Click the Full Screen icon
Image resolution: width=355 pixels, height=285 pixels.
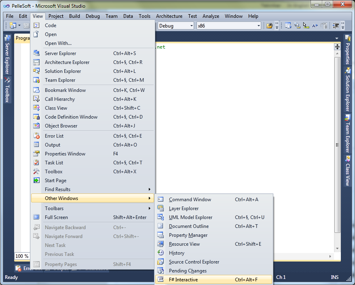[36, 217]
